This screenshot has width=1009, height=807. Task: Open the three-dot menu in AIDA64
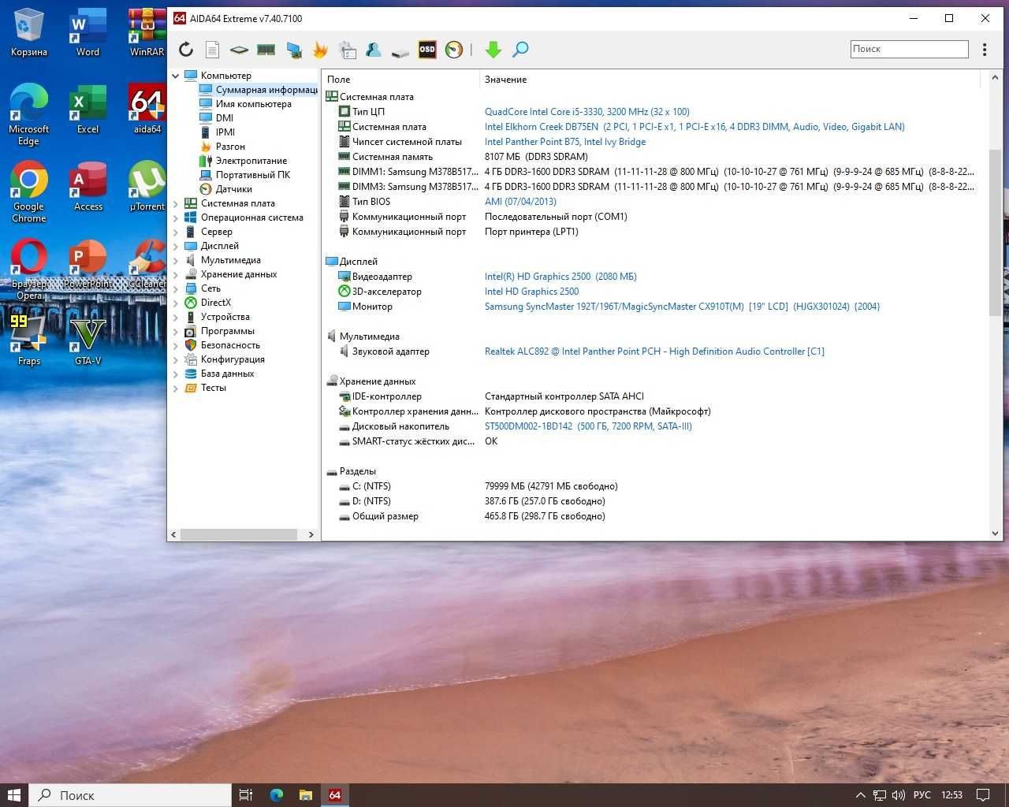985,50
